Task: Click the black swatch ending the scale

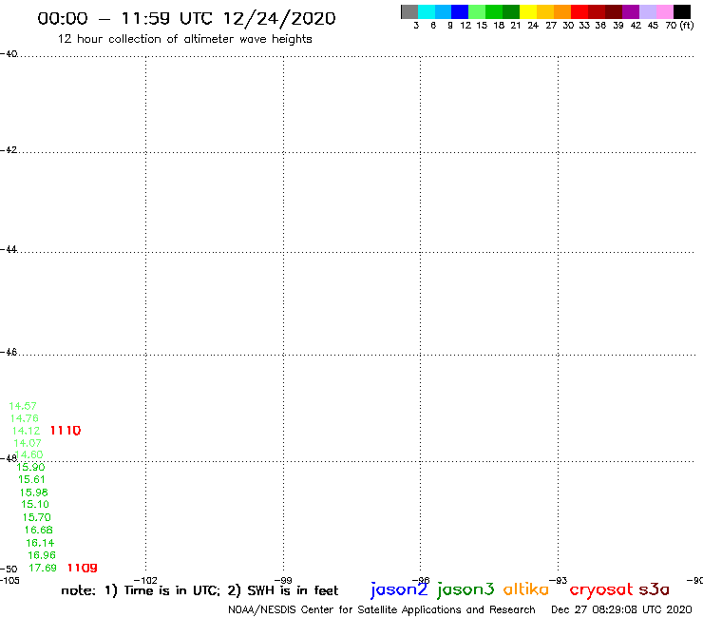Action: tap(681, 11)
